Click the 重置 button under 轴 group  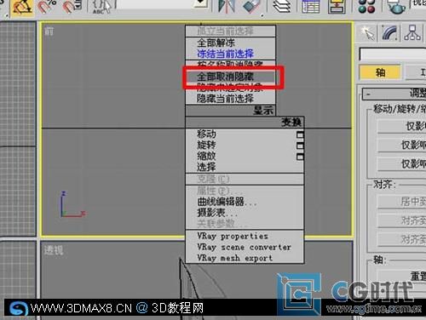point(401,276)
